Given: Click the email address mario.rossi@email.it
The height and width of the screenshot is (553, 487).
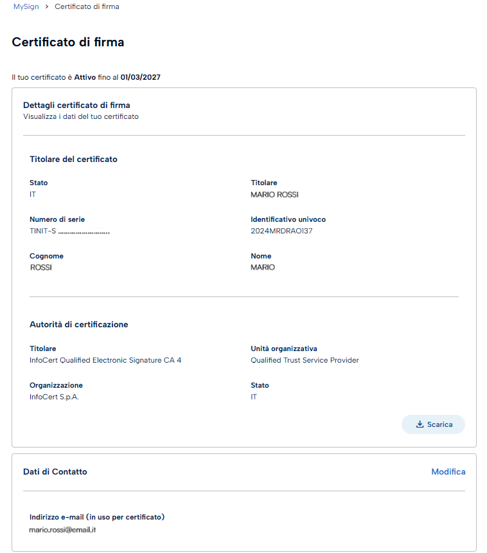Looking at the screenshot, I should pos(62,529).
